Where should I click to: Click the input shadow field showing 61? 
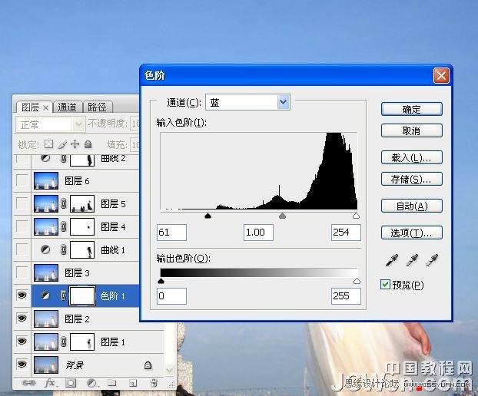click(x=171, y=233)
